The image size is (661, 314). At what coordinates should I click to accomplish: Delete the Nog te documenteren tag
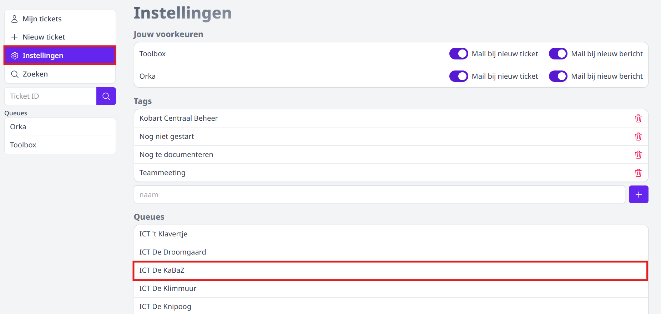pyautogui.click(x=639, y=155)
